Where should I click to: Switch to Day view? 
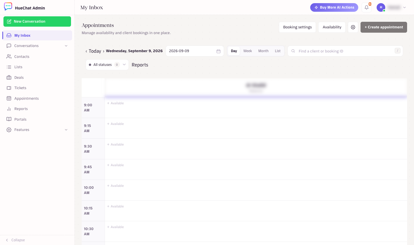pyautogui.click(x=234, y=51)
